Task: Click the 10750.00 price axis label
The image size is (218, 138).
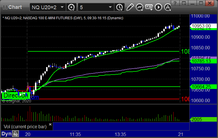Action: 200,69
